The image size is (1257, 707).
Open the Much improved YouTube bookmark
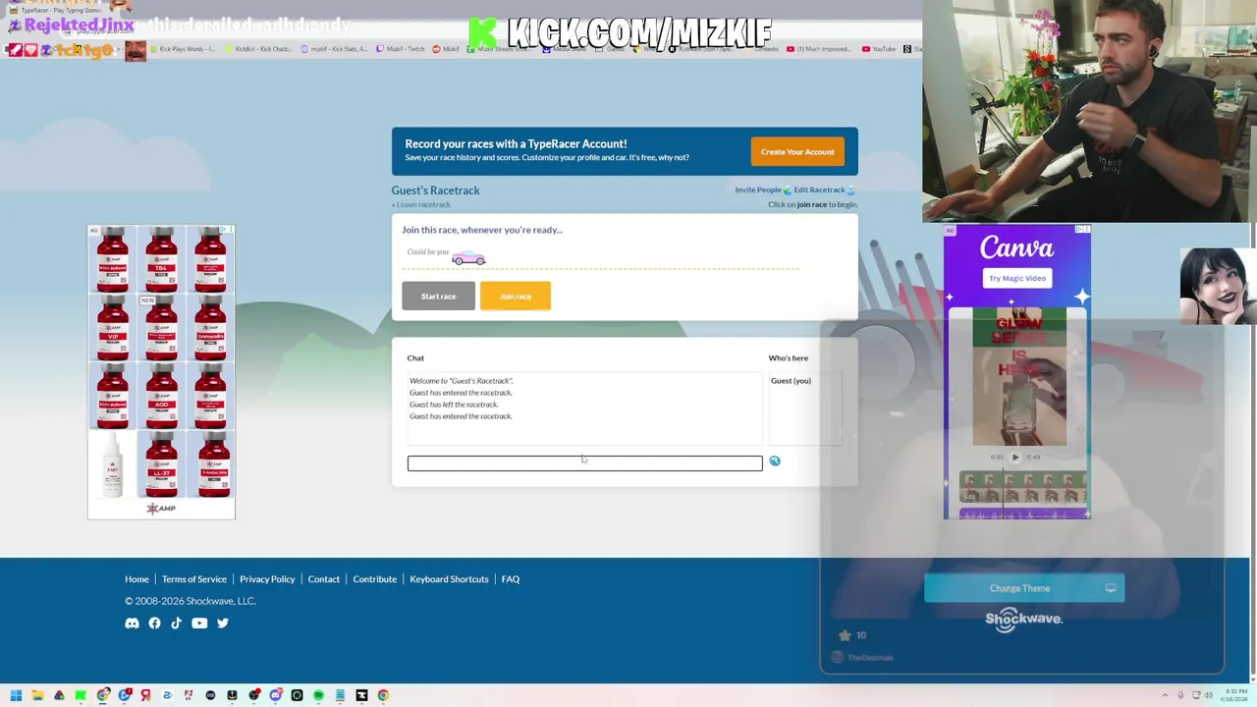pos(819,49)
